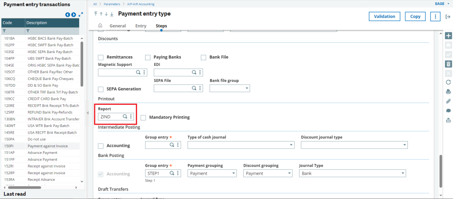The width and height of the screenshot is (453, 199).
Task: Open the SAGE user menu dropdown
Action: pyautogui.click(x=442, y=4)
